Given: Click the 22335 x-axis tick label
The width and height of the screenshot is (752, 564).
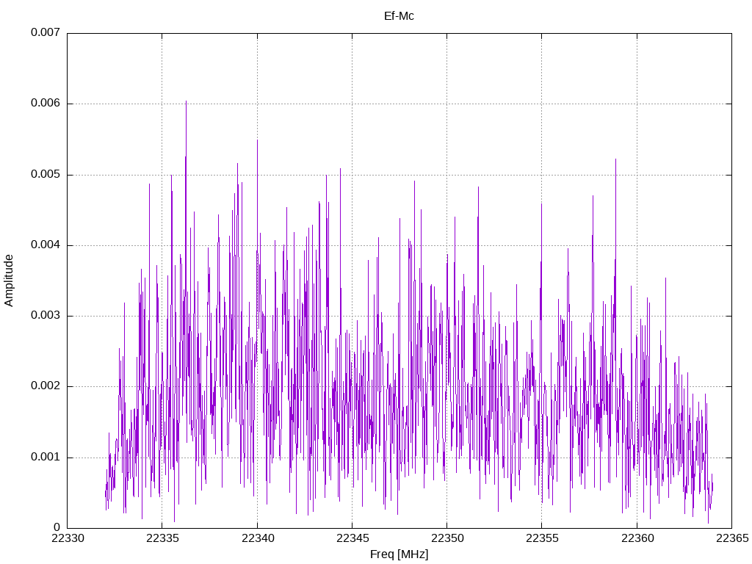Looking at the screenshot, I should coord(162,538).
